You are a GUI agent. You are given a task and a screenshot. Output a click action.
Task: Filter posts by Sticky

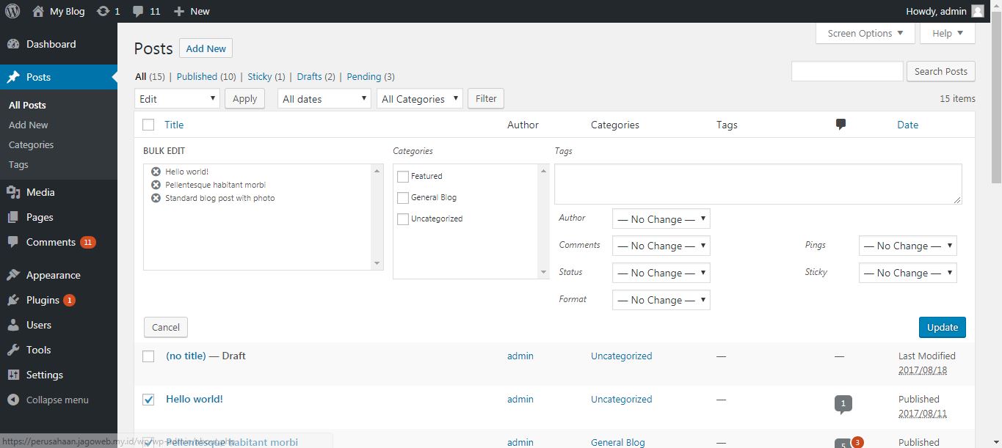tap(260, 76)
